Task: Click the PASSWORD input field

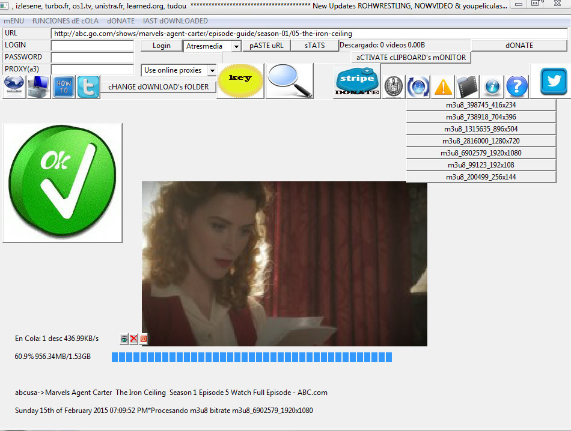Action: pos(93,58)
